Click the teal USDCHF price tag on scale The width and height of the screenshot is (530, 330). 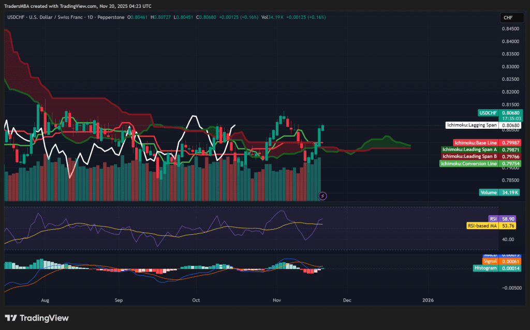(487, 113)
